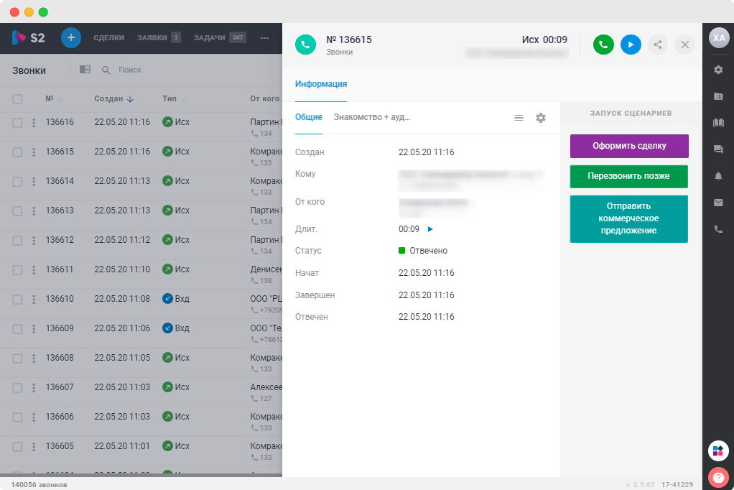Open the СДЕЛКИ section
The width and height of the screenshot is (734, 490).
(108, 38)
